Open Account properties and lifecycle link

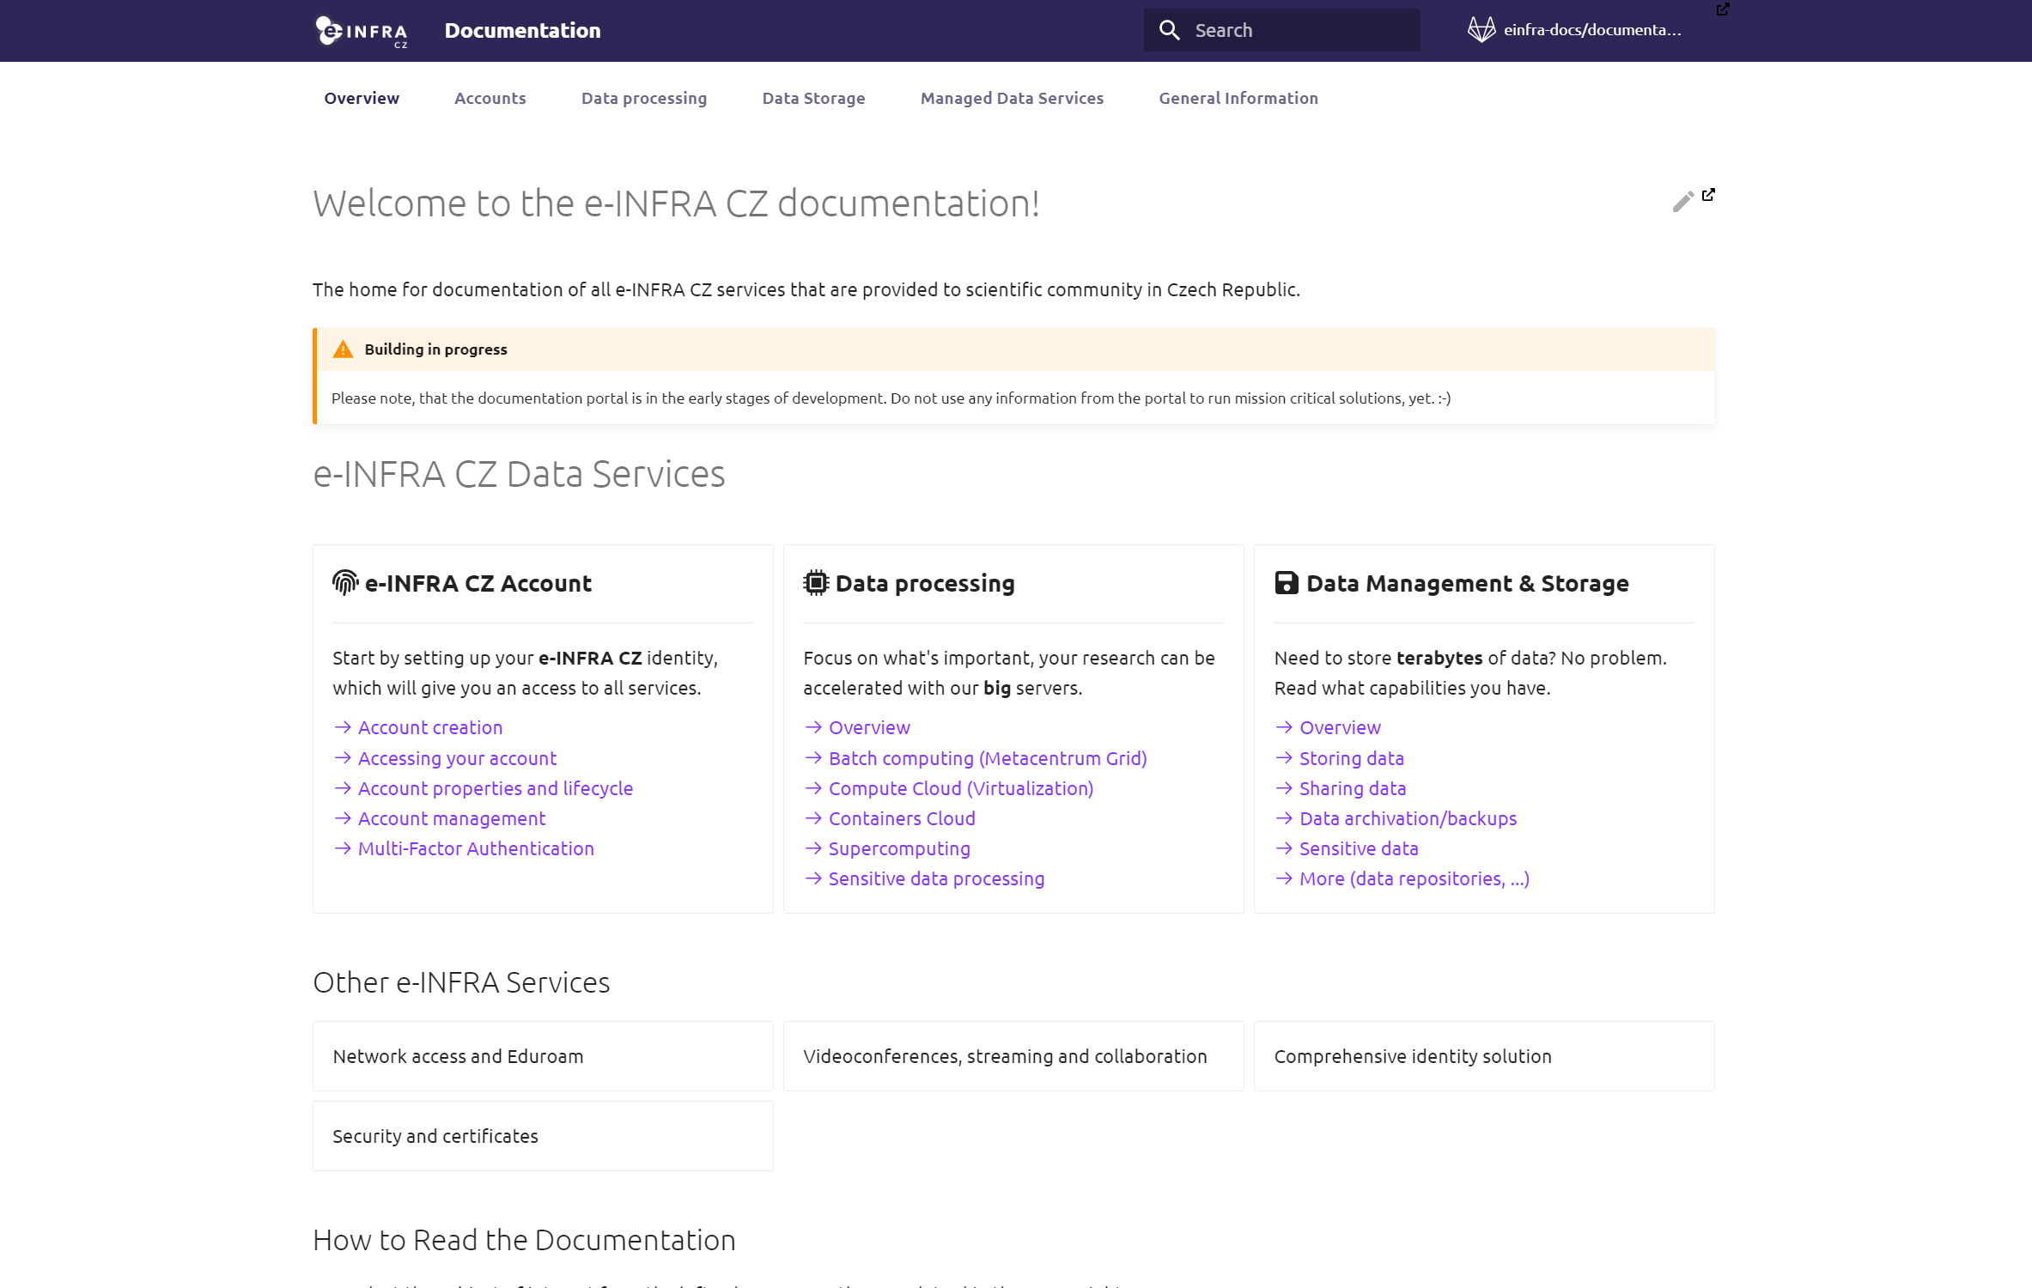[496, 788]
